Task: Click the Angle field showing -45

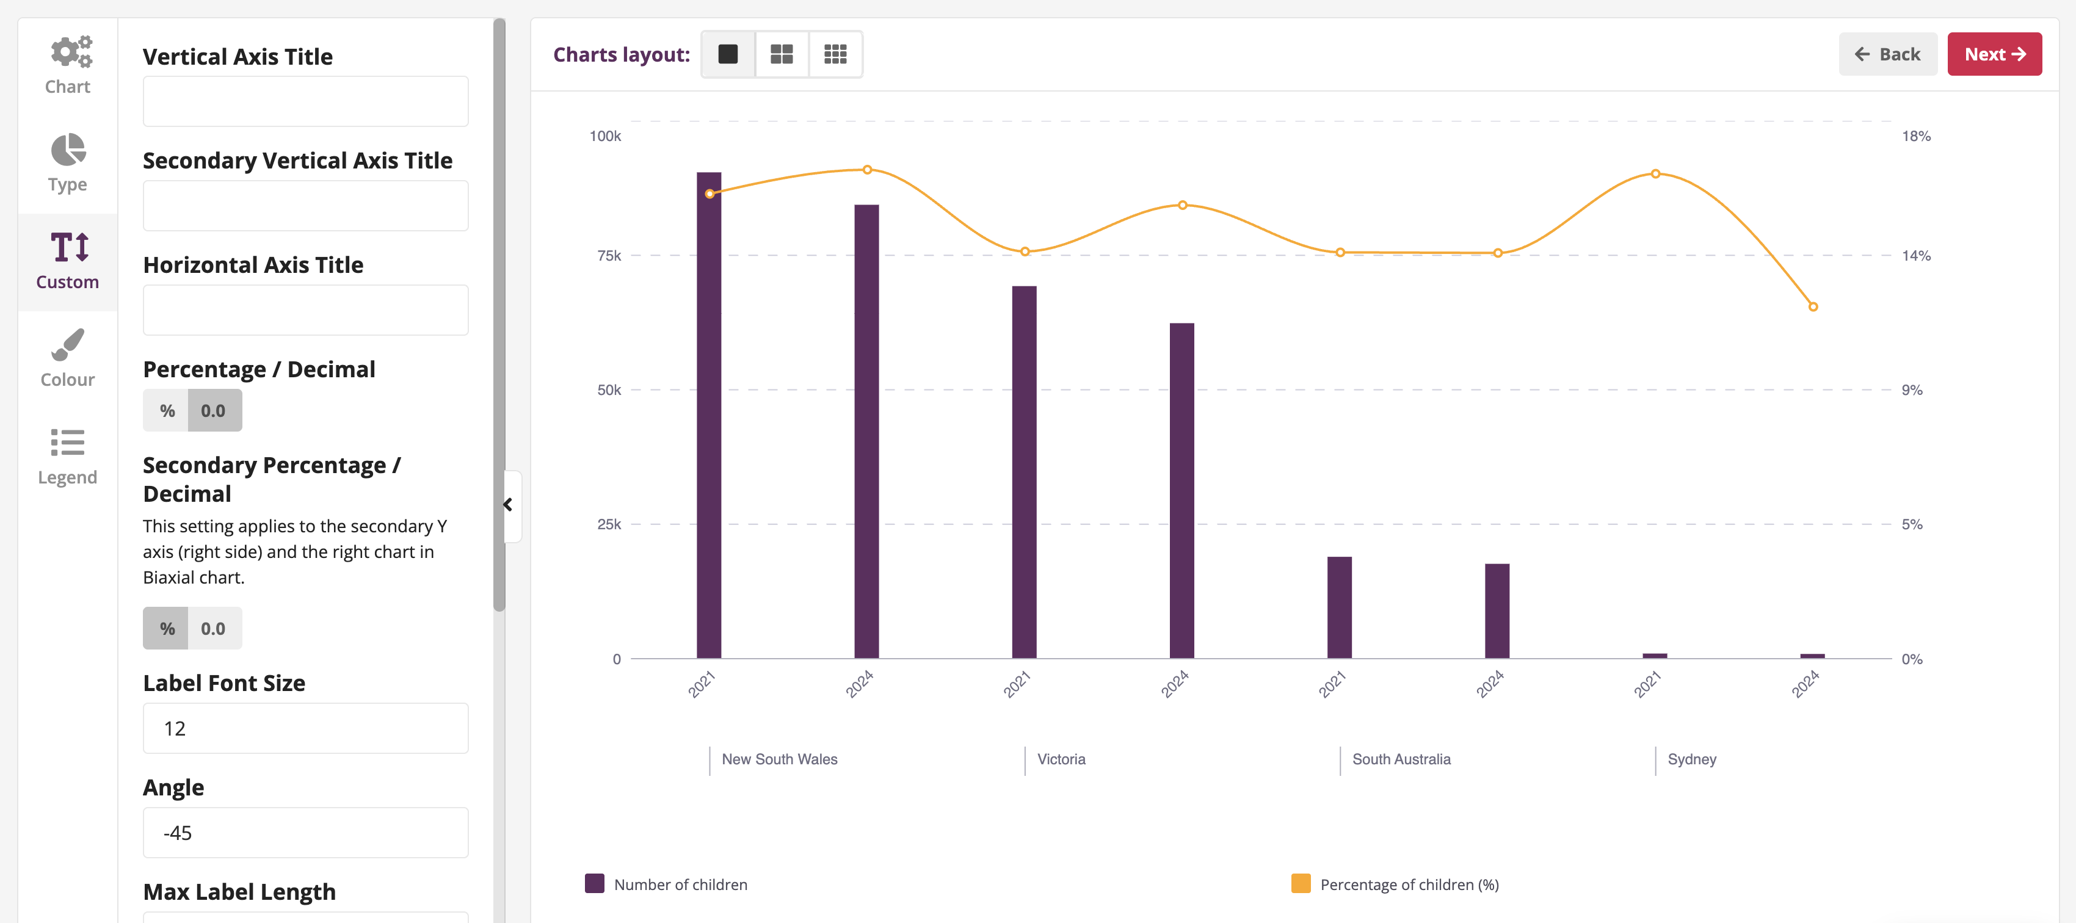Action: pos(305,833)
